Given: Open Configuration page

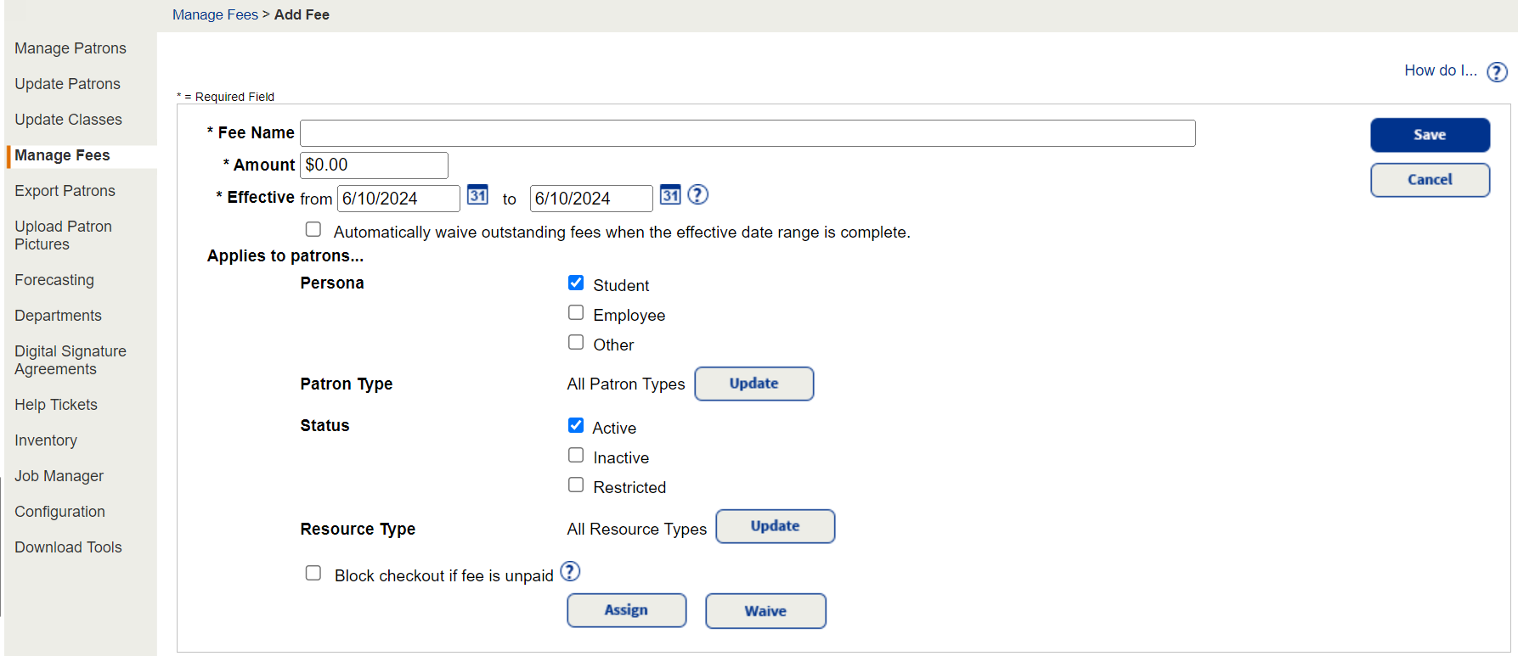Looking at the screenshot, I should (59, 512).
